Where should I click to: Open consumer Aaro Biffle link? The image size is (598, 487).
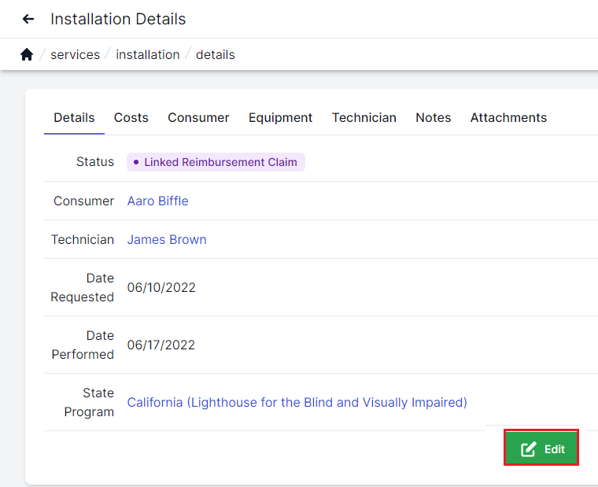pos(157,201)
